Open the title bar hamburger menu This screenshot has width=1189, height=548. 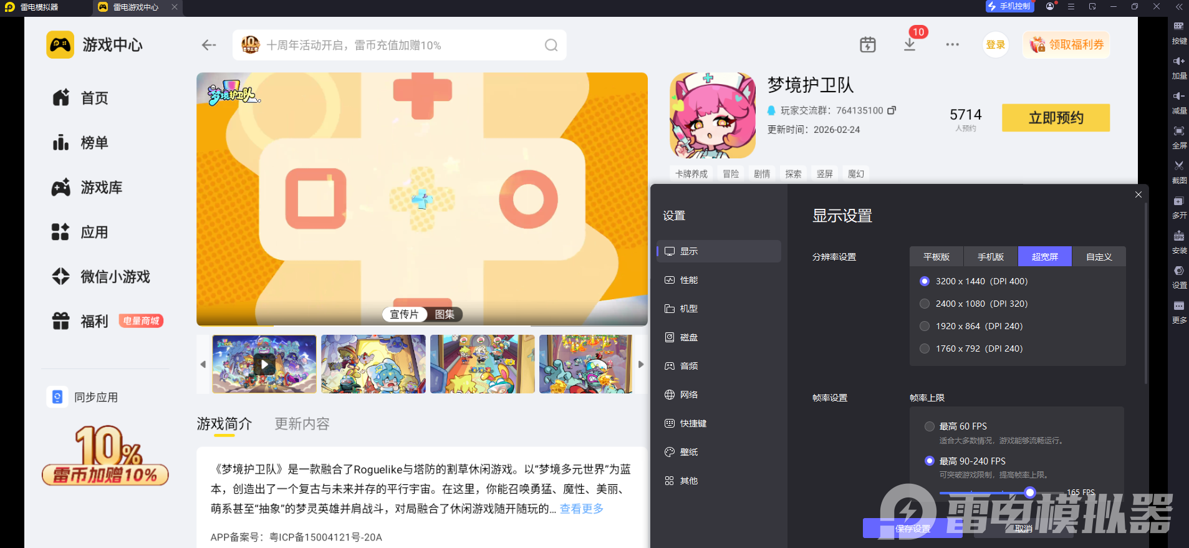(1071, 6)
